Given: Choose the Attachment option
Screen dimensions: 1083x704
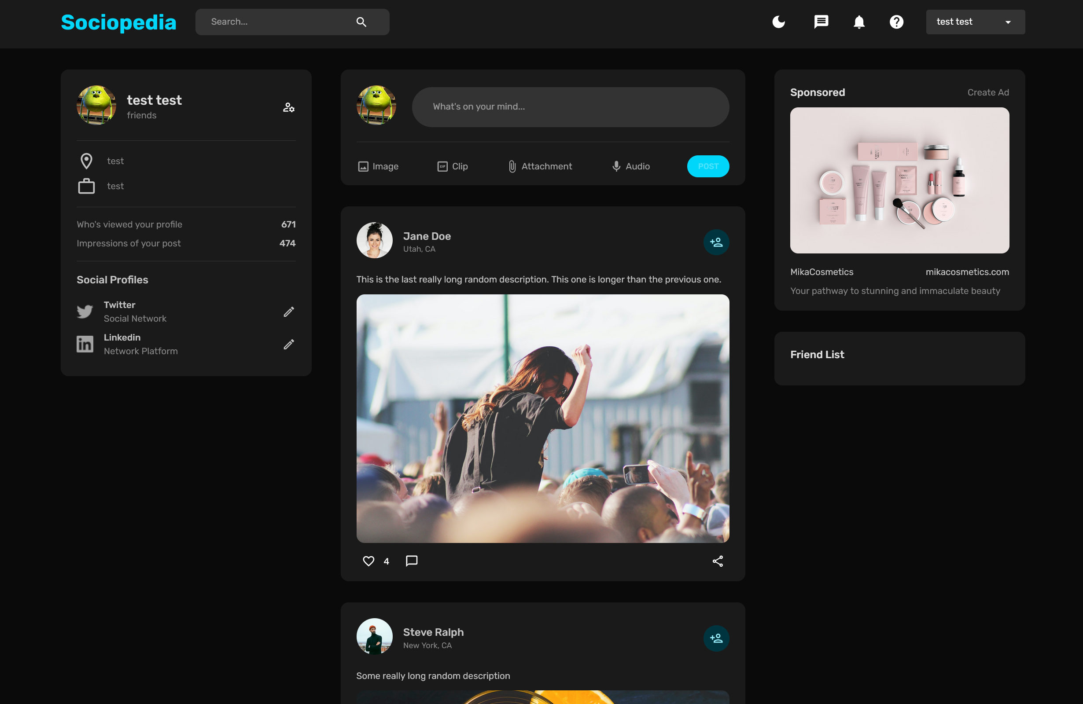Looking at the screenshot, I should coord(540,166).
